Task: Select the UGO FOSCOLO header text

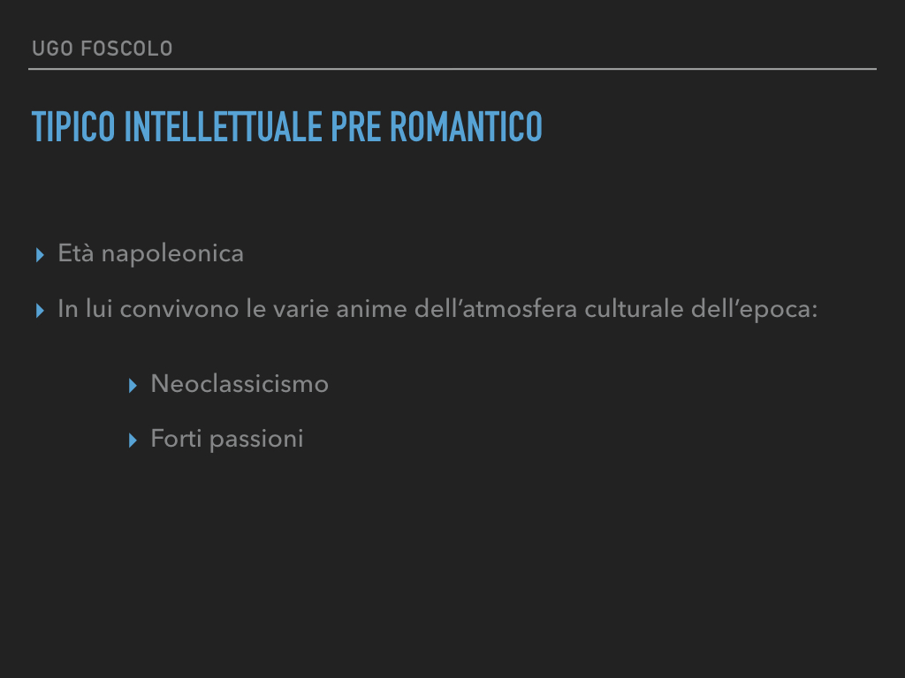Action: click(x=103, y=49)
